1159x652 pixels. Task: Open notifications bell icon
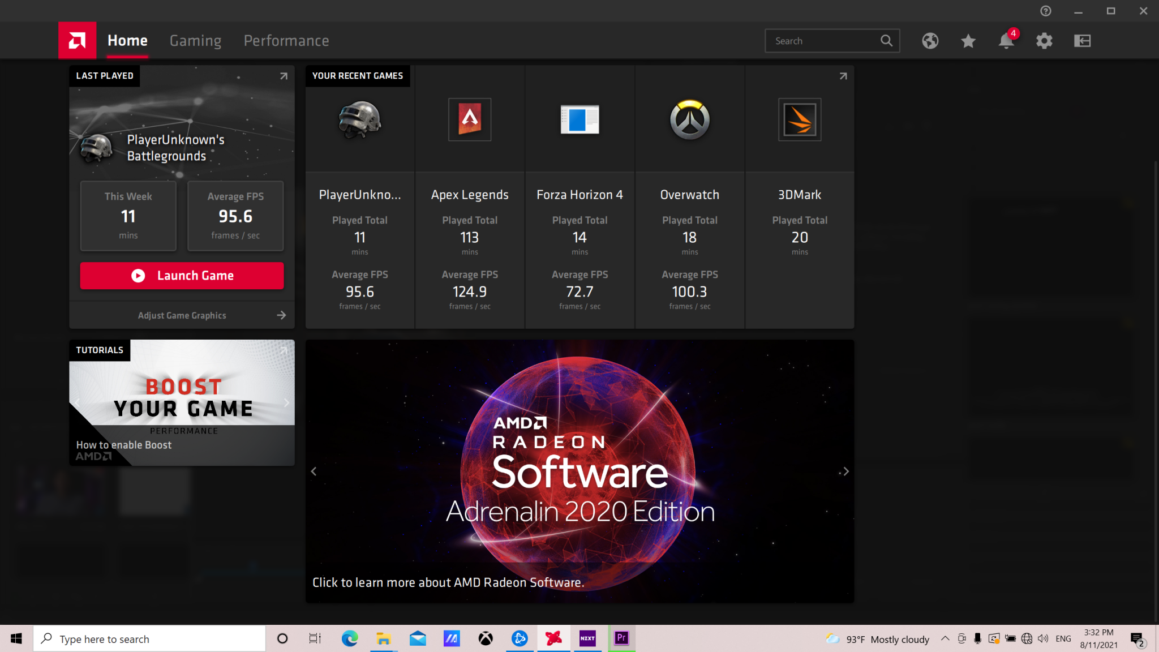coord(1006,41)
